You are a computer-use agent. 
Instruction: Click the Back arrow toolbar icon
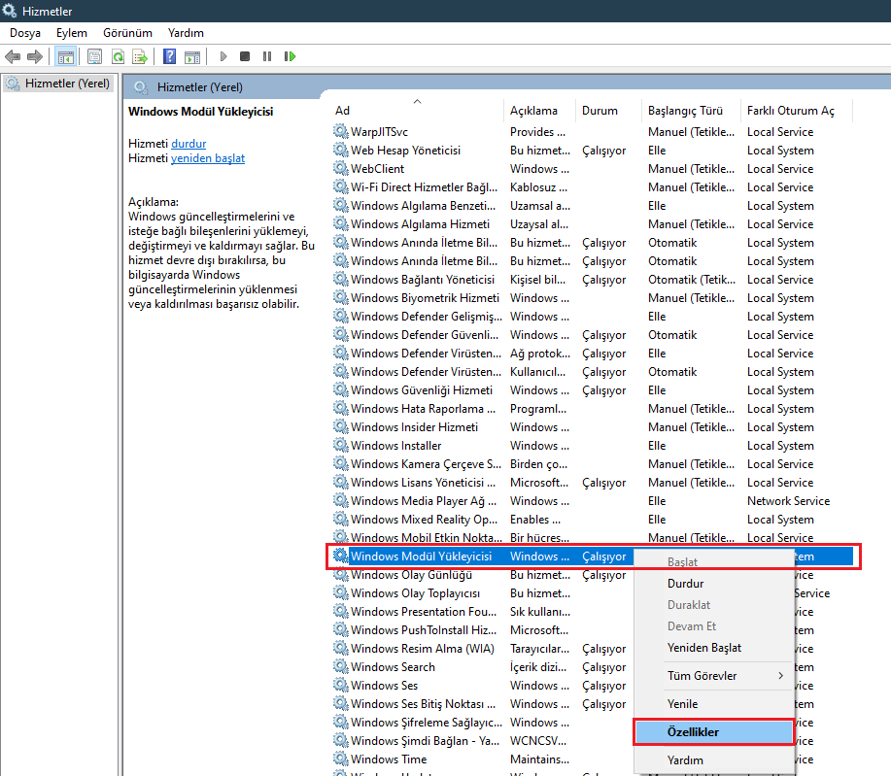click(x=13, y=56)
